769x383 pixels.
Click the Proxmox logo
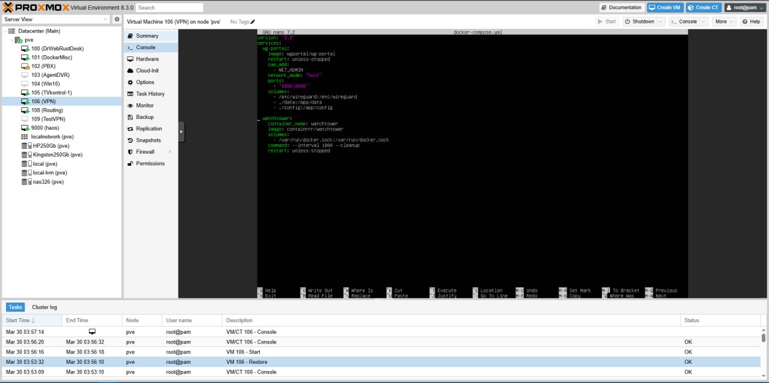tap(35, 7)
